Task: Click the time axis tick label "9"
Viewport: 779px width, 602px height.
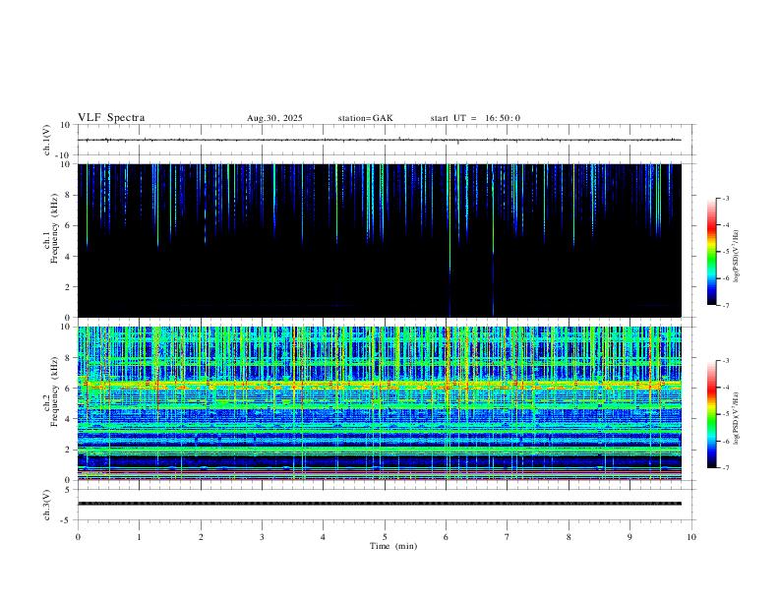Action: pos(629,537)
